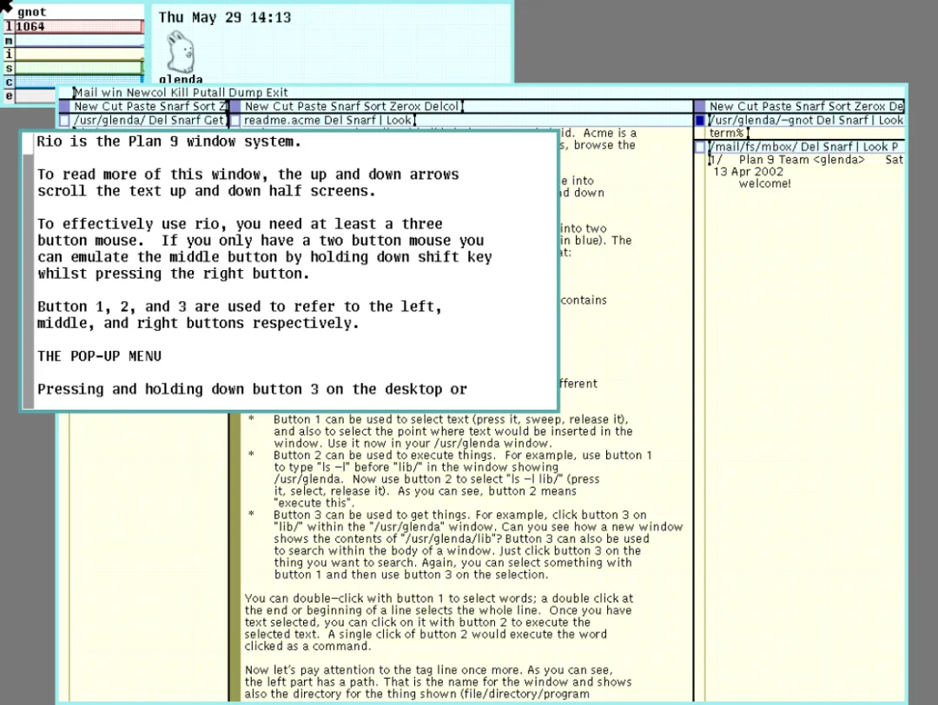Click the layout box beside /usr/glenda/ Del Snarf Get
Screen dimensions: 938x705
pyautogui.click(x=64, y=120)
